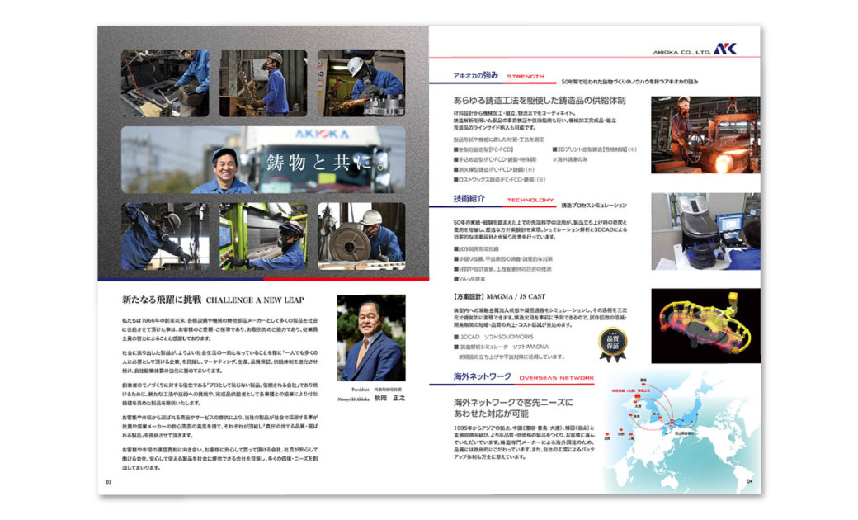Click the bullet 手込め造型
Viewport: 858px width, 520px height.
(x=495, y=160)
